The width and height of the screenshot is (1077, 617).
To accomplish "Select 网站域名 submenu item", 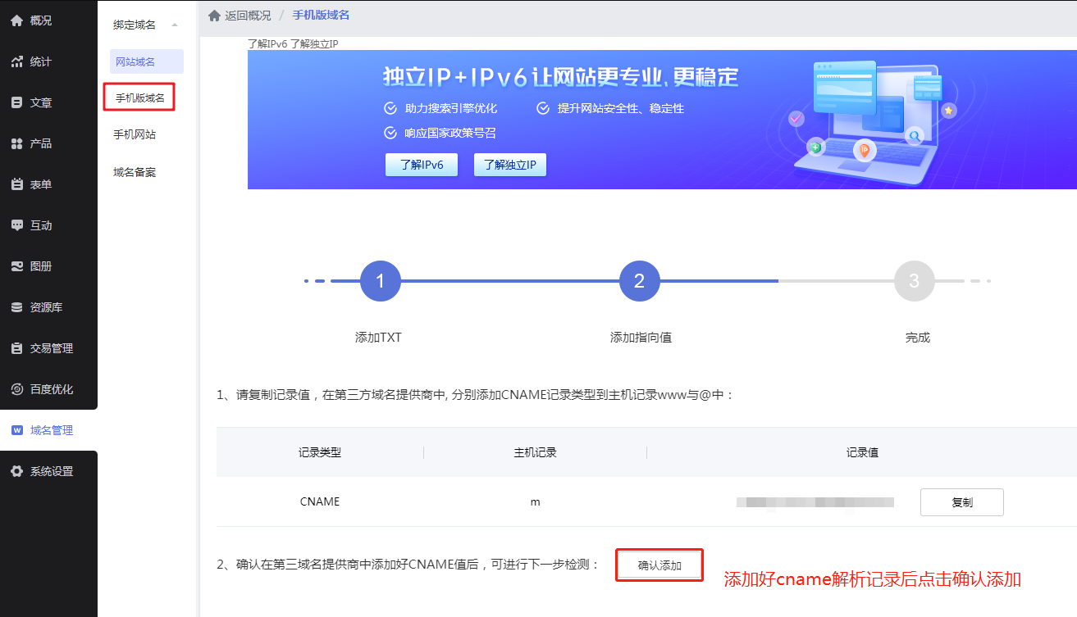I will [x=146, y=61].
